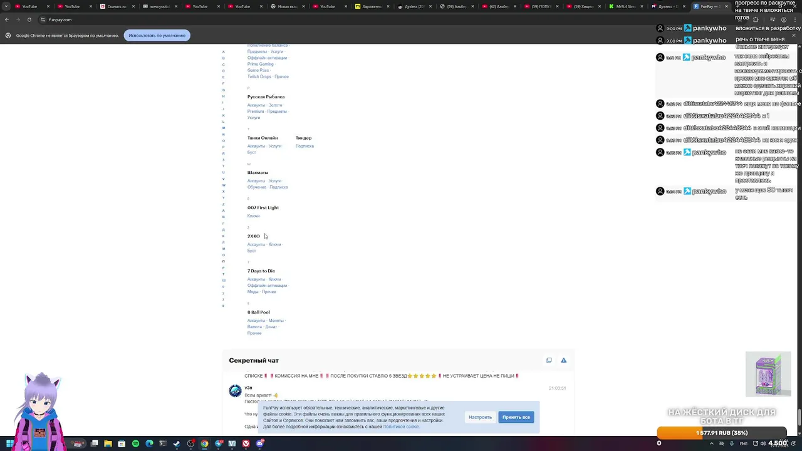Click the Секретный чат pop-out window icon

549,360
